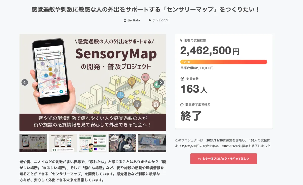Open the Jiei Kato author profile link
This screenshot has width=303, height=185.
pyautogui.click(x=134, y=20)
